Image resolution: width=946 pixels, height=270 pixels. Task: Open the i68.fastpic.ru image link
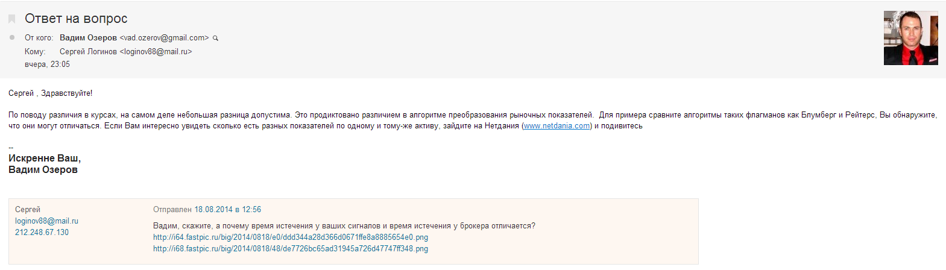click(290, 249)
